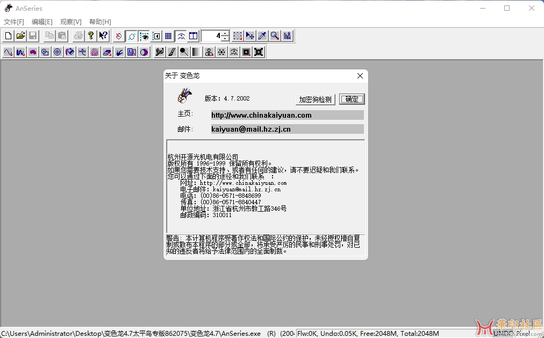Screen dimensions: 544x338
Task: Click the 杭州开源光机电有限公司 company name line
Action: pyautogui.click(x=203, y=157)
